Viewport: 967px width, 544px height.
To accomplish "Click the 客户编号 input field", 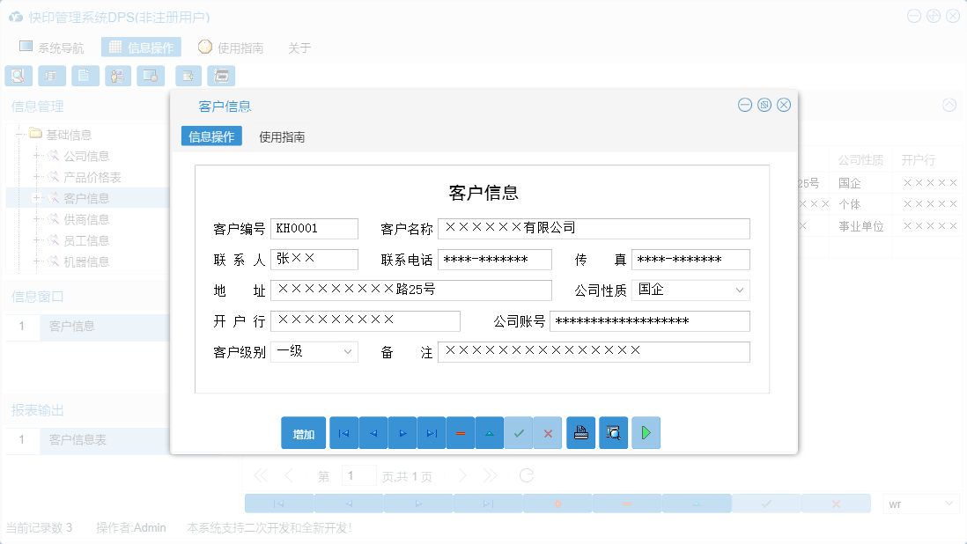I will pyautogui.click(x=314, y=228).
